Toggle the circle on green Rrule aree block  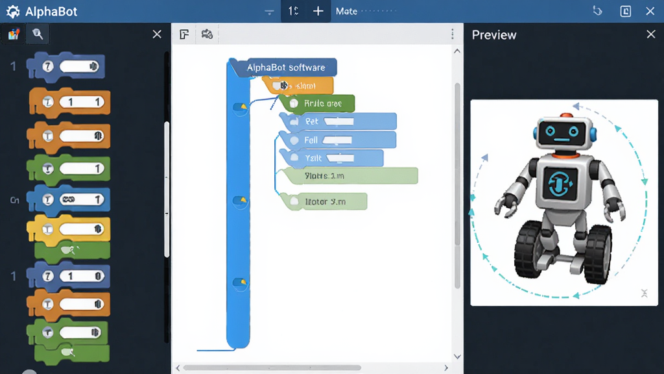coord(294,103)
